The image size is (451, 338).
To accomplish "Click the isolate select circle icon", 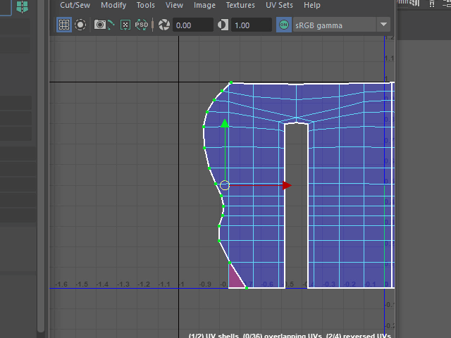I will 80,25.
